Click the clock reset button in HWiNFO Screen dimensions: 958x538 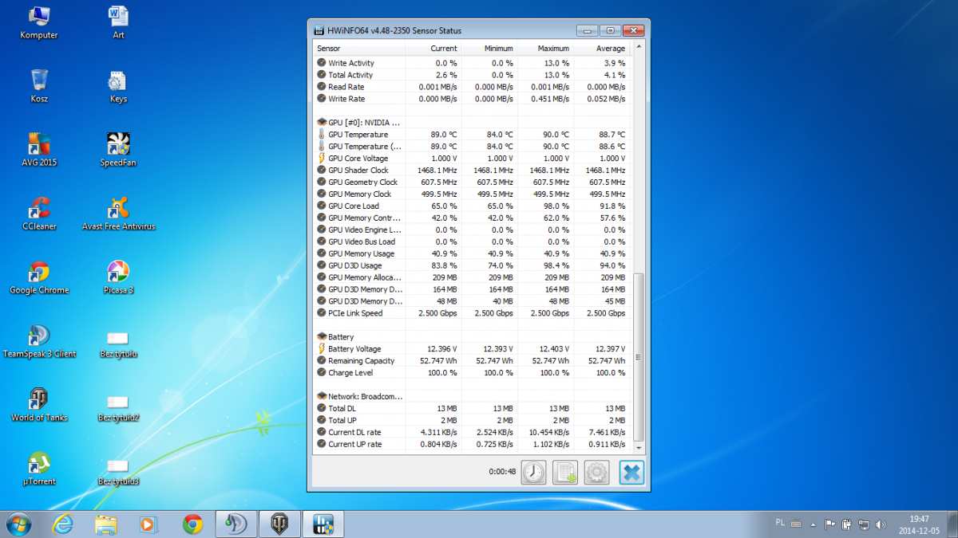click(x=533, y=472)
